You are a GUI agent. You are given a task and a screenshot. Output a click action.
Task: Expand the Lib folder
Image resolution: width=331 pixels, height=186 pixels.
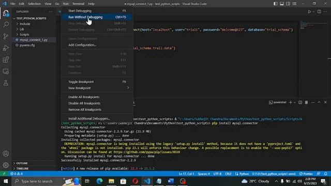22,29
